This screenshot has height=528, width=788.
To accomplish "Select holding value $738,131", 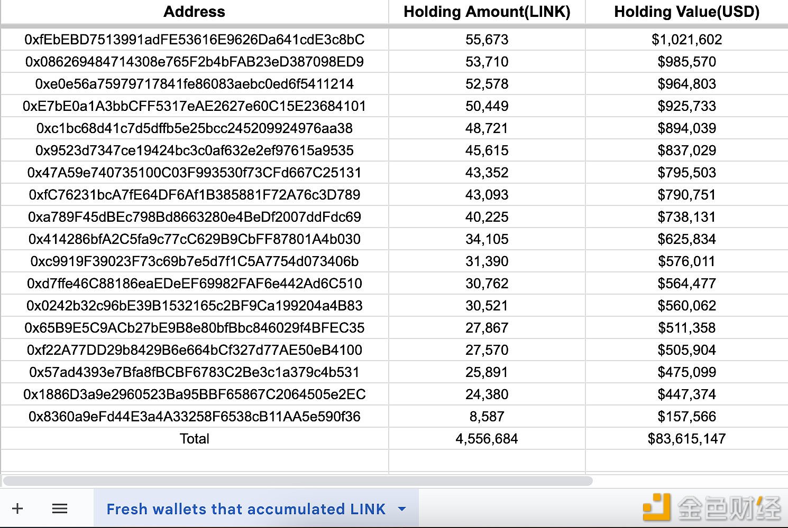I will pos(686,217).
